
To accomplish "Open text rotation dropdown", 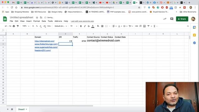I will tap(131, 26).
